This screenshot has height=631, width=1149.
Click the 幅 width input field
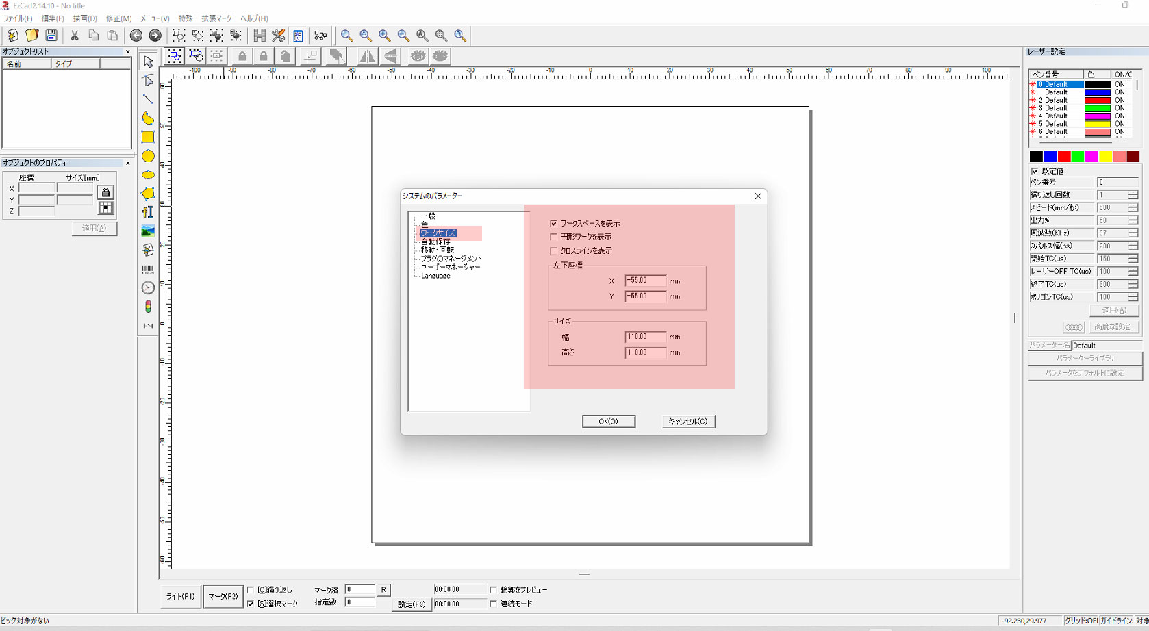click(x=645, y=337)
